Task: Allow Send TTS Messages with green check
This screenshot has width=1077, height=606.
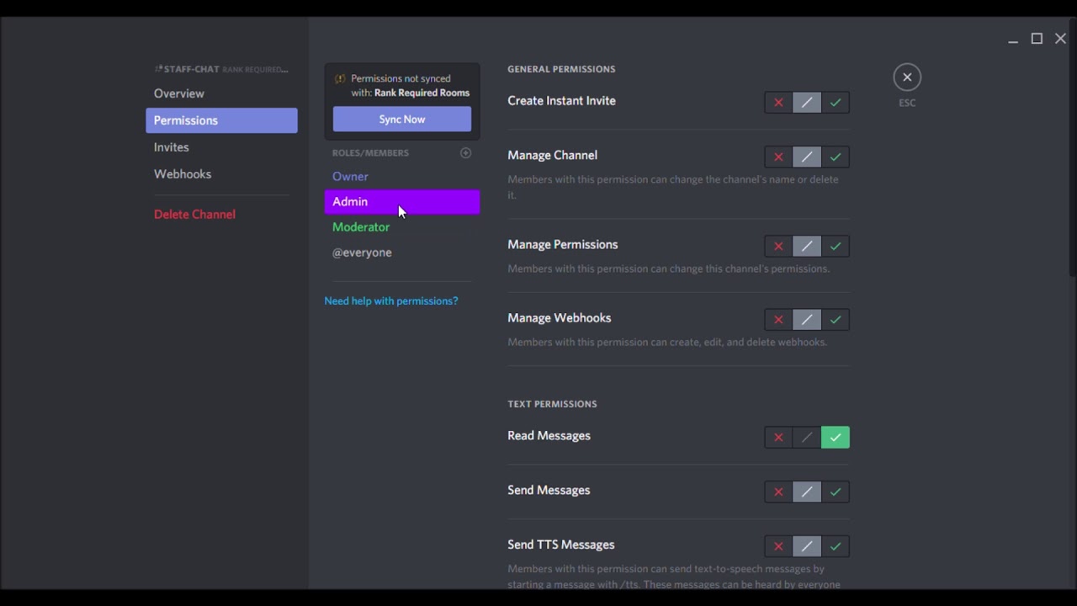Action: click(836, 547)
